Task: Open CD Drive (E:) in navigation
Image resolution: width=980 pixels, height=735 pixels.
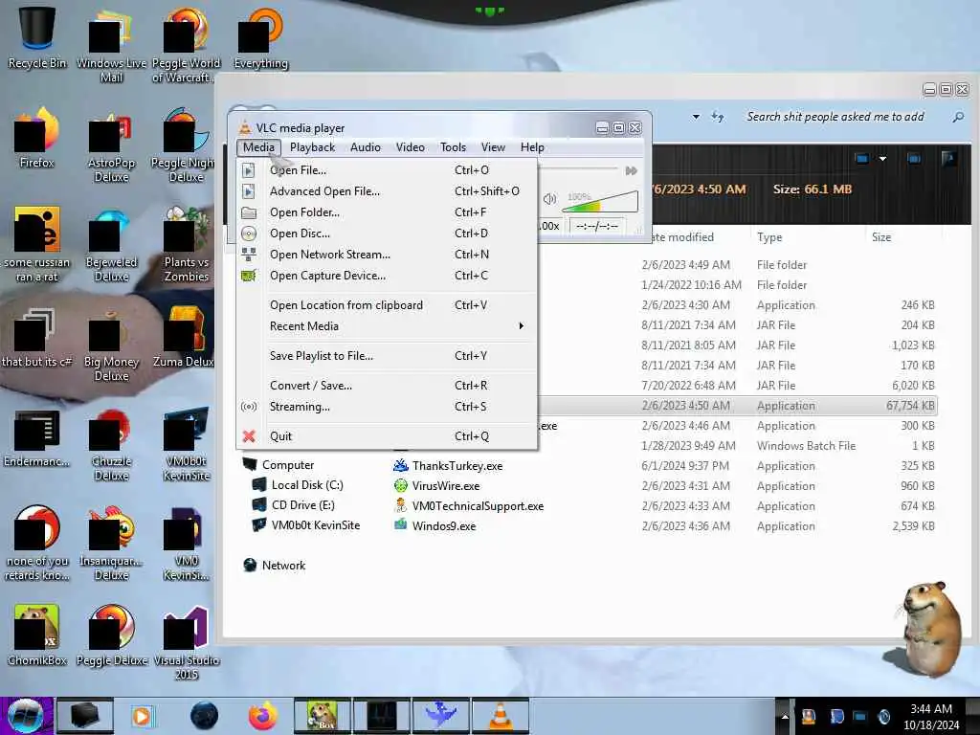Action: 302,505
